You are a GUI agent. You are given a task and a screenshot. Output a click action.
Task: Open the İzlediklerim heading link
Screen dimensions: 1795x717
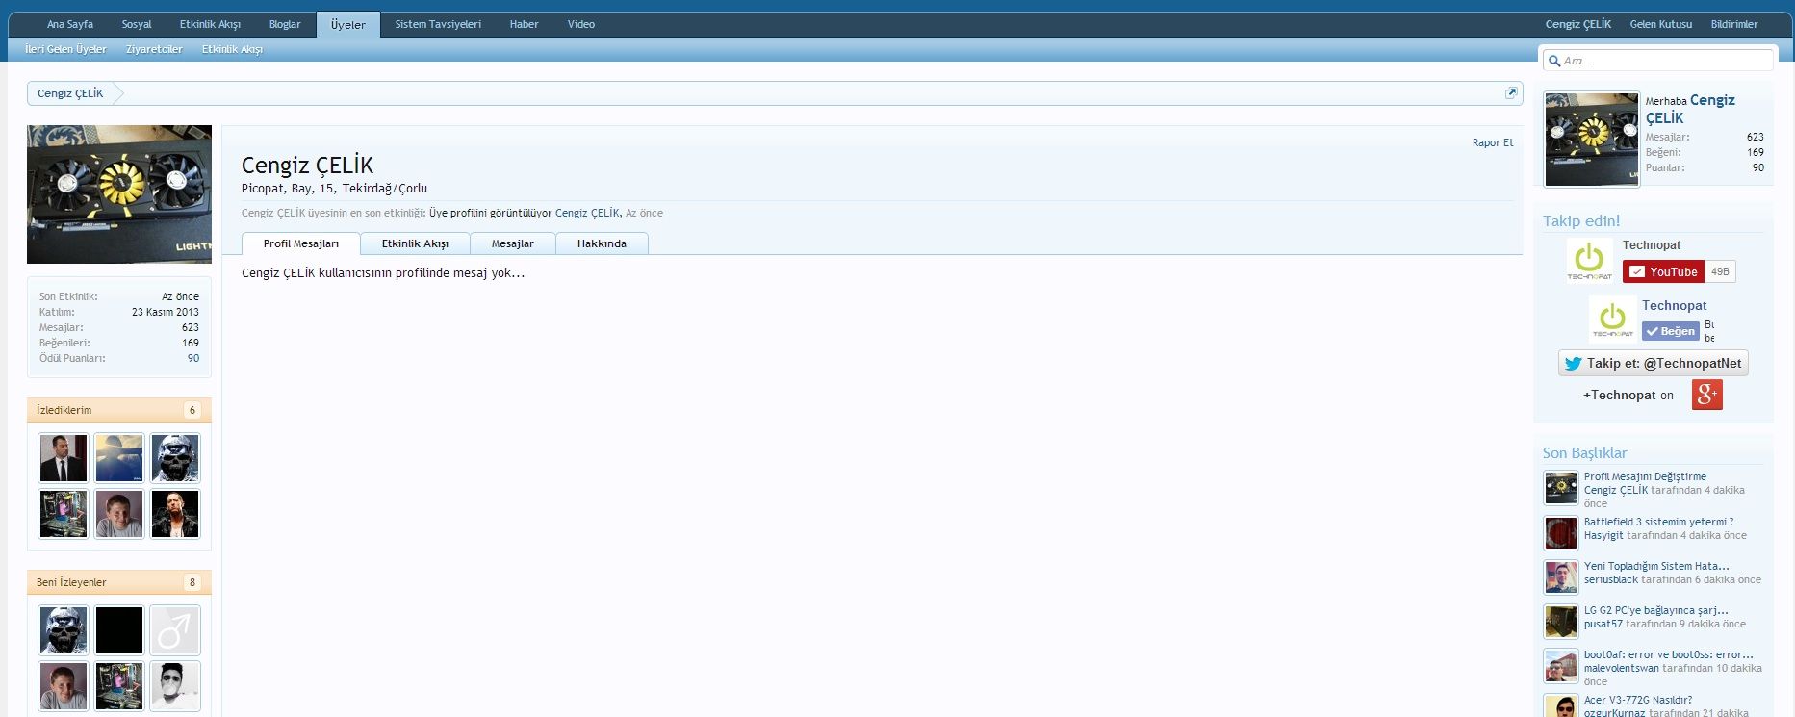[64, 410]
